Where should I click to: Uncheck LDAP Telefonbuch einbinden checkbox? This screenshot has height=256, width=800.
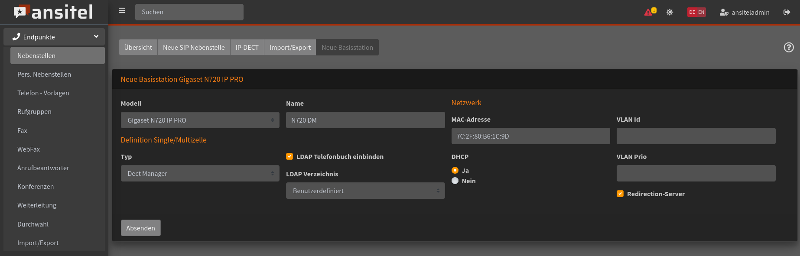(x=289, y=156)
